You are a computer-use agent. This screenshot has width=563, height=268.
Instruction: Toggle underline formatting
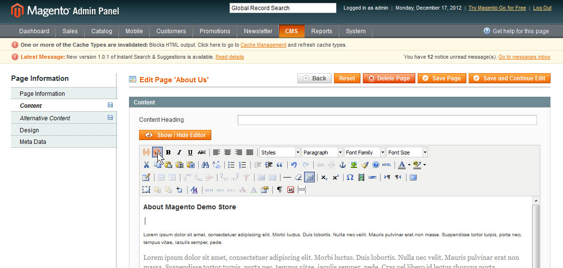pyautogui.click(x=190, y=153)
